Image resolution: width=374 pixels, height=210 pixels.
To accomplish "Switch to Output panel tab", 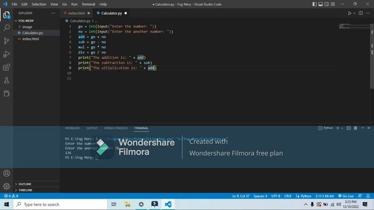I will pos(92,128).
